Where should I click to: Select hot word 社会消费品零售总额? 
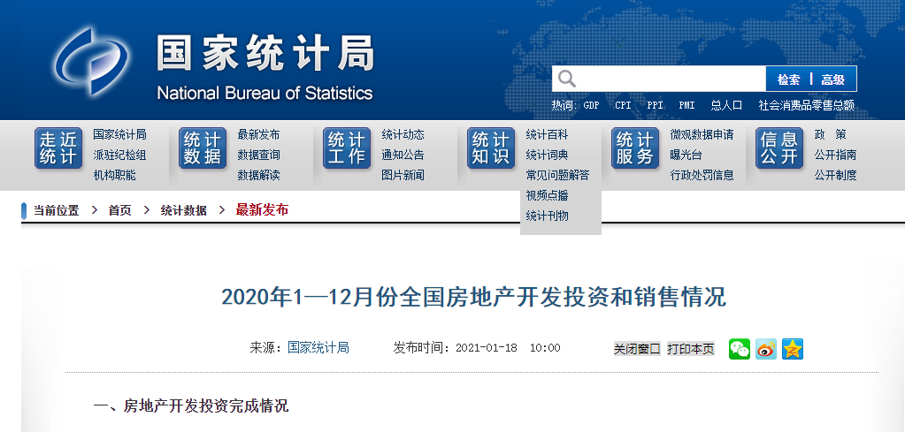[x=806, y=105]
